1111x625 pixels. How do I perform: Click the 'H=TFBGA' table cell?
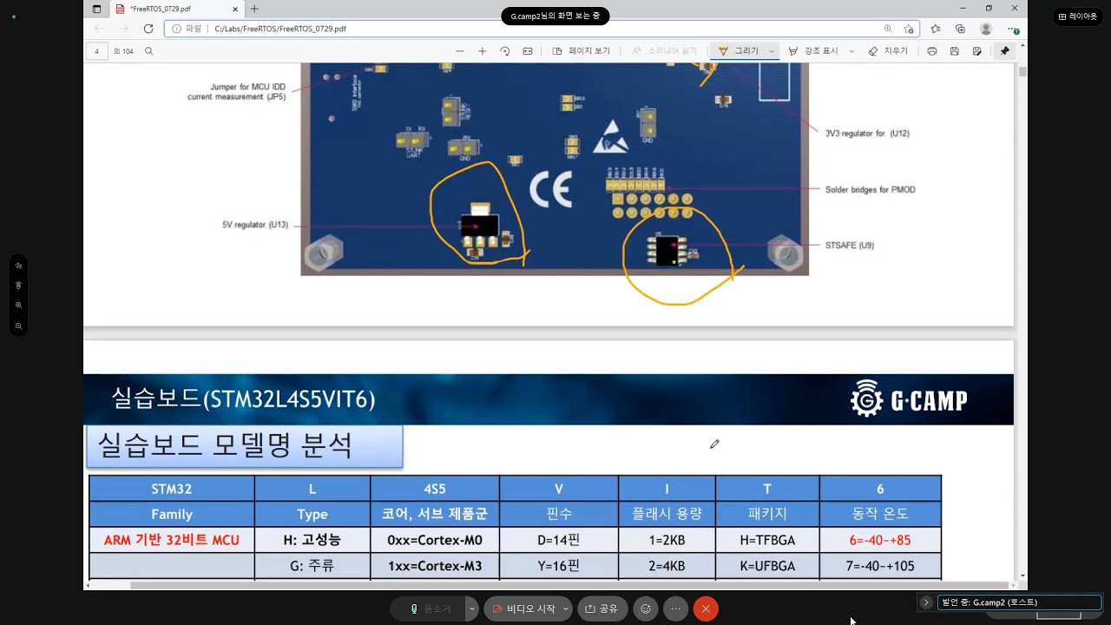pyautogui.click(x=766, y=540)
